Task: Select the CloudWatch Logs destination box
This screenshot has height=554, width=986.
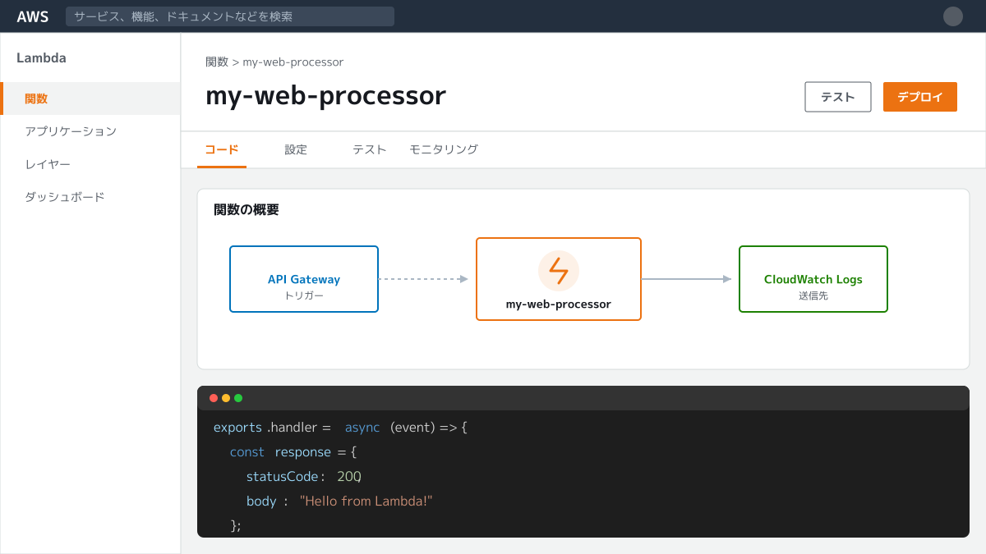Action: pos(813,279)
